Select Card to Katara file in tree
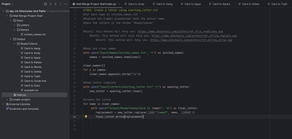 [x=33, y=62]
